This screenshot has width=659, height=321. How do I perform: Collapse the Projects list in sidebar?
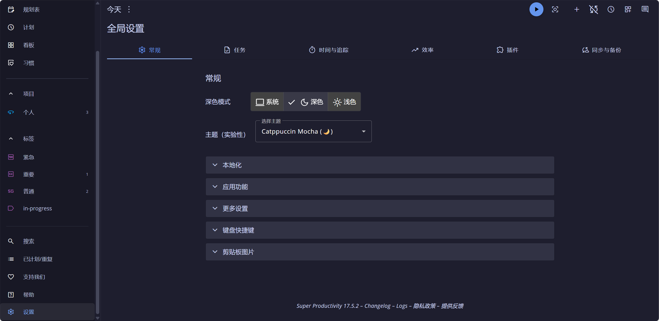click(x=11, y=94)
